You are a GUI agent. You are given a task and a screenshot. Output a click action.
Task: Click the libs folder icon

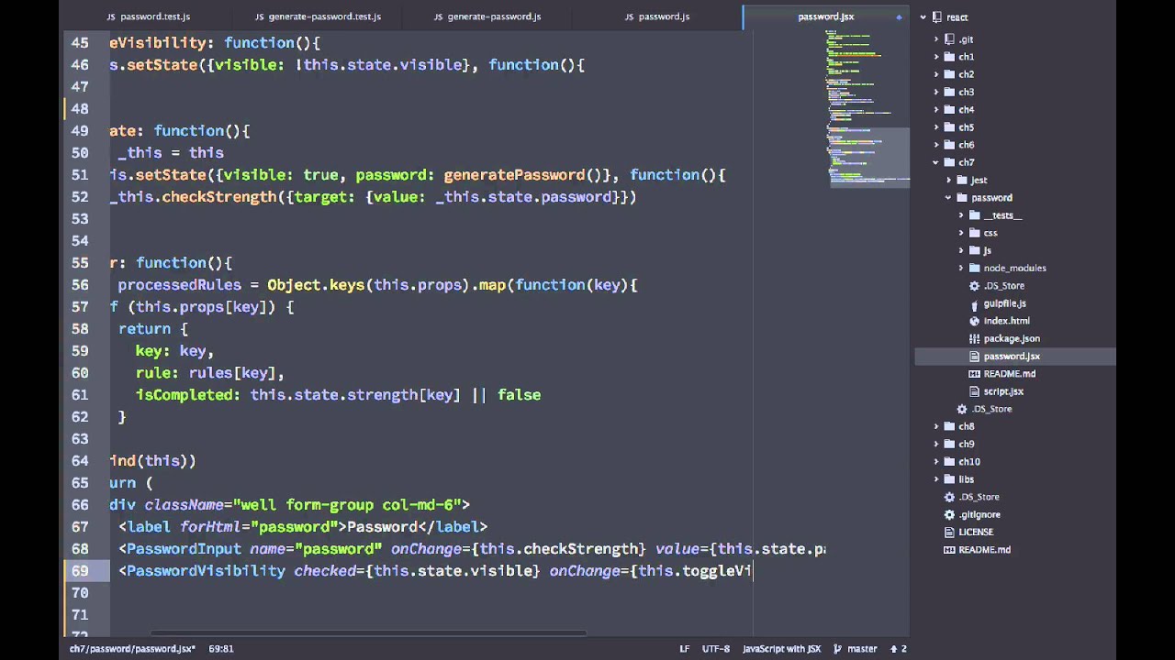click(x=949, y=479)
